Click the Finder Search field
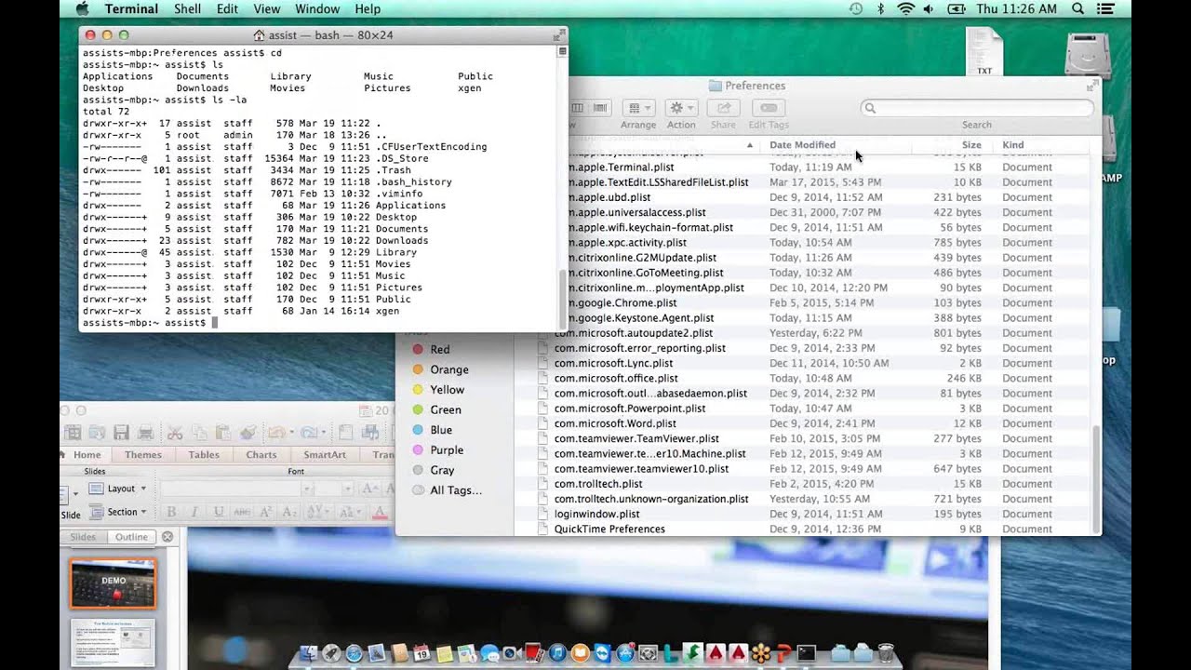Viewport: 1191px width, 670px height. 977,108
